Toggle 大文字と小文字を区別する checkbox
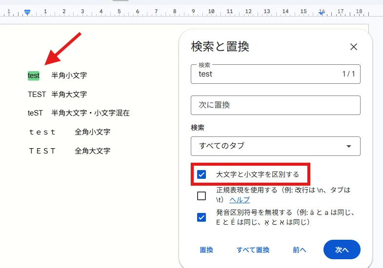Viewport: 383px width, 268px height. (x=202, y=174)
